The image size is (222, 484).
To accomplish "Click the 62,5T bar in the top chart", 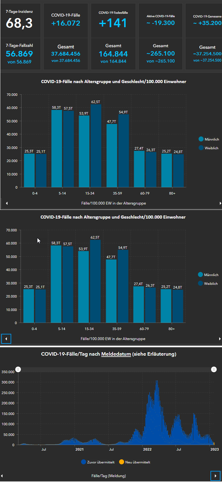I will pos(96,145).
